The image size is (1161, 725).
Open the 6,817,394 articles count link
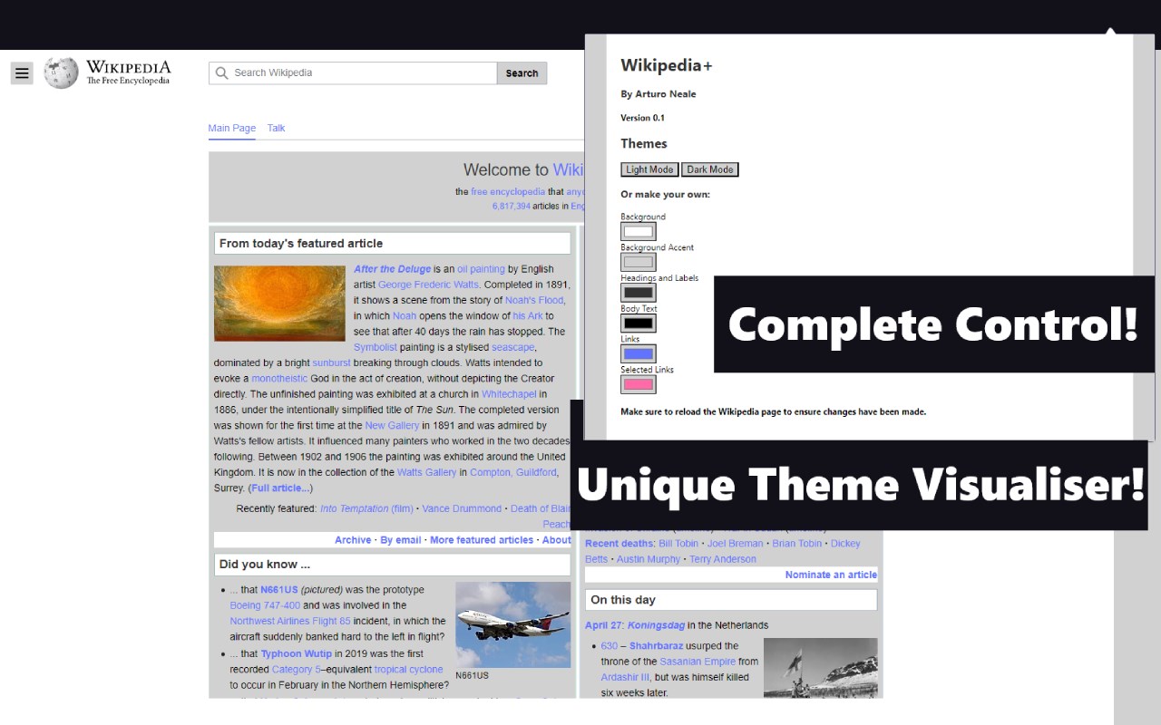click(512, 207)
